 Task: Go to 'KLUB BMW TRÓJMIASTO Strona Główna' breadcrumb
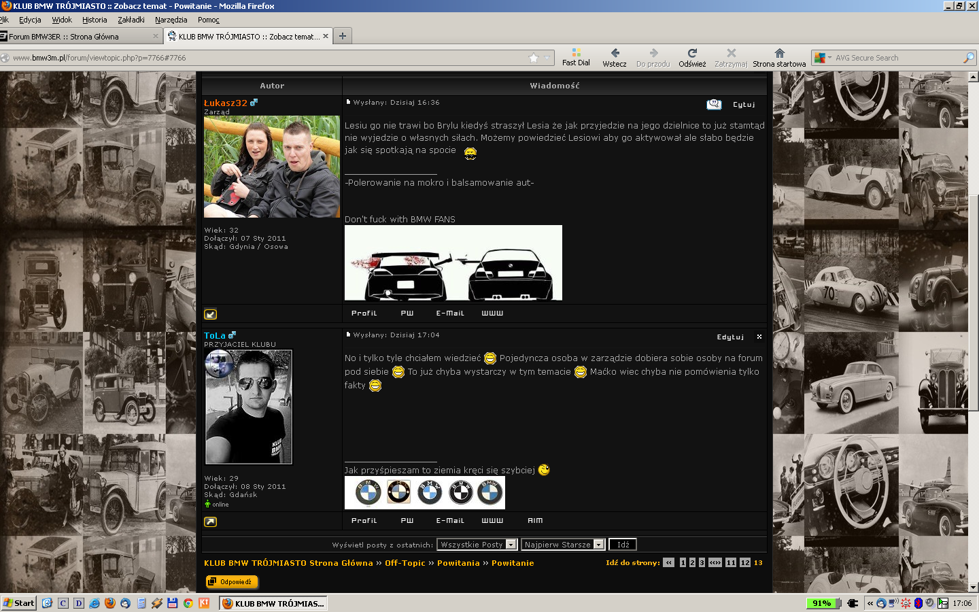click(x=288, y=563)
